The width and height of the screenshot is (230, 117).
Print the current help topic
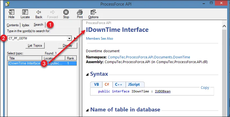tap(80, 14)
